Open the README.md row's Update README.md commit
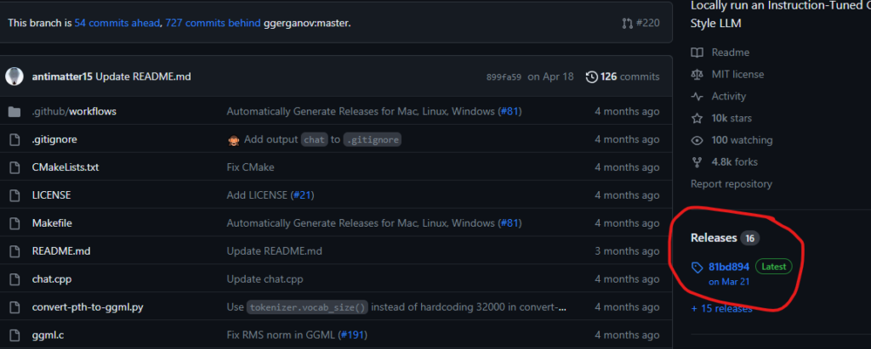The height and width of the screenshot is (349, 871). pos(275,250)
